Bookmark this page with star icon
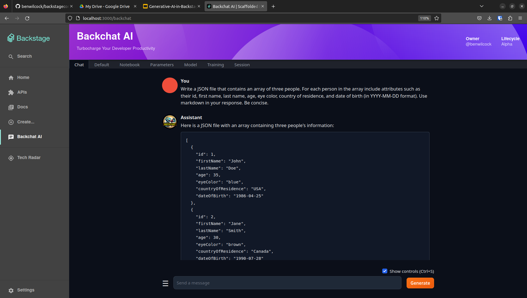This screenshot has width=527, height=298. [437, 18]
